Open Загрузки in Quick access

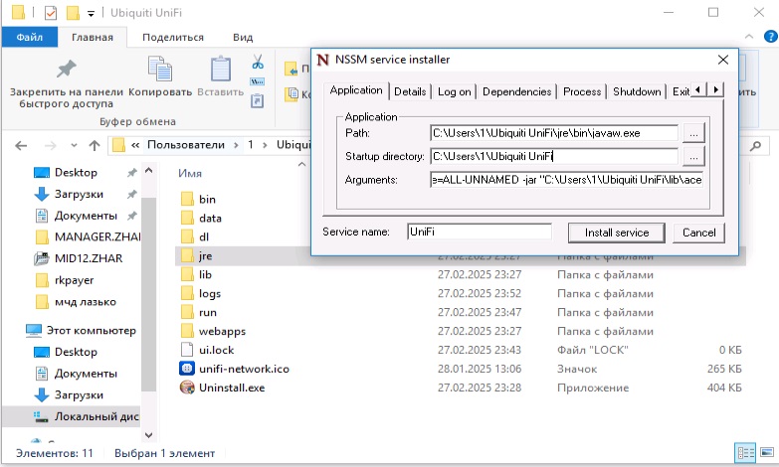point(79,194)
